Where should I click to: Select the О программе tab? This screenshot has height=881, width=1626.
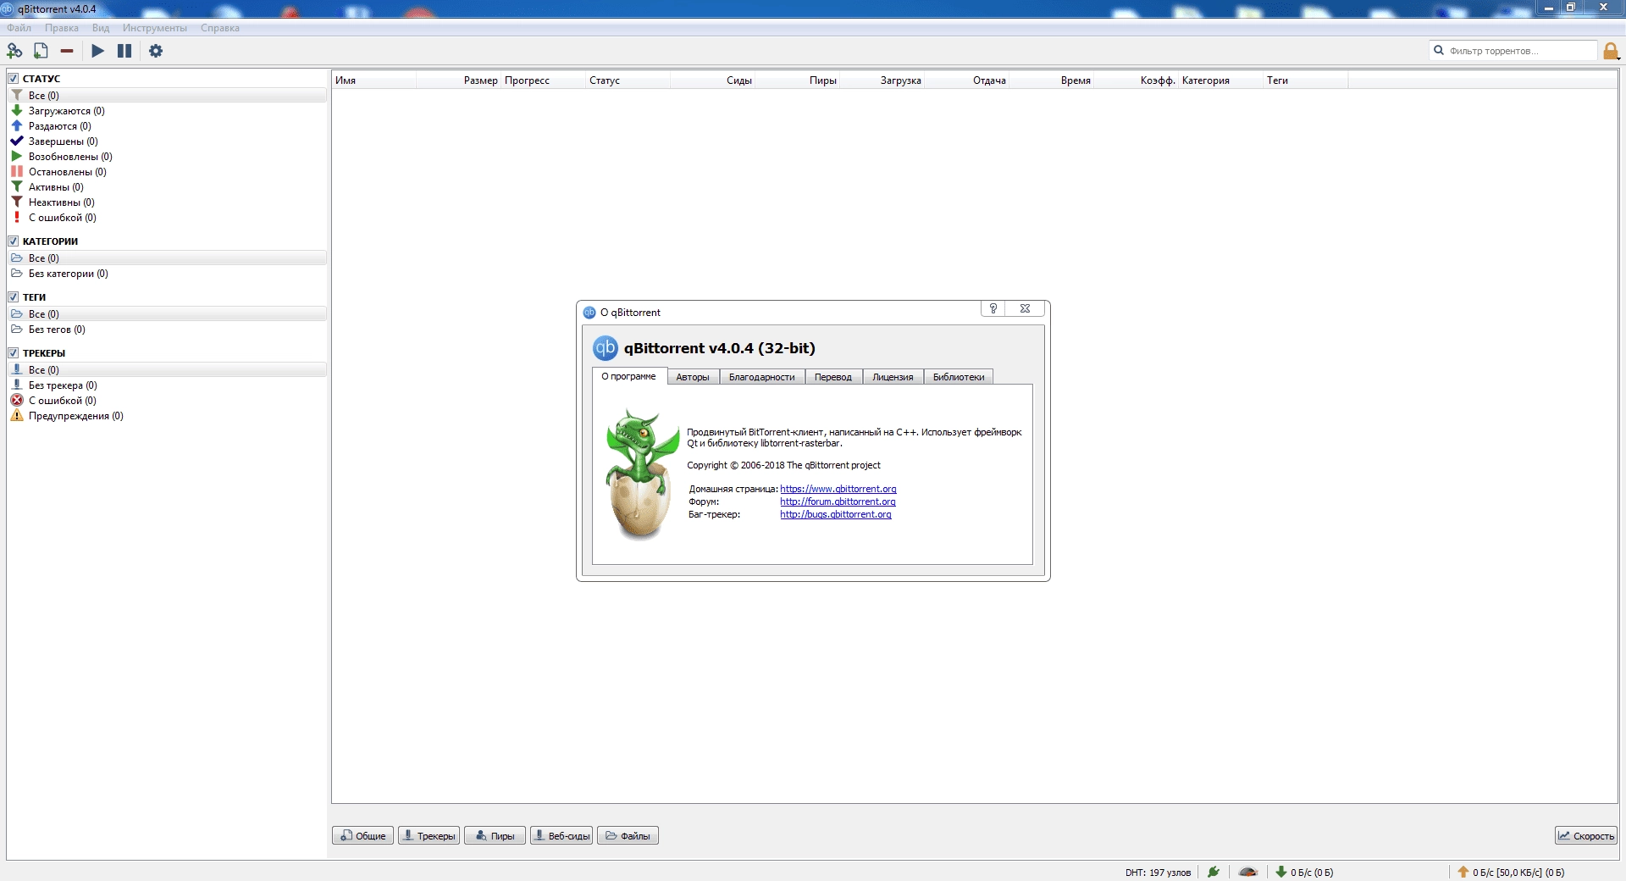point(629,376)
